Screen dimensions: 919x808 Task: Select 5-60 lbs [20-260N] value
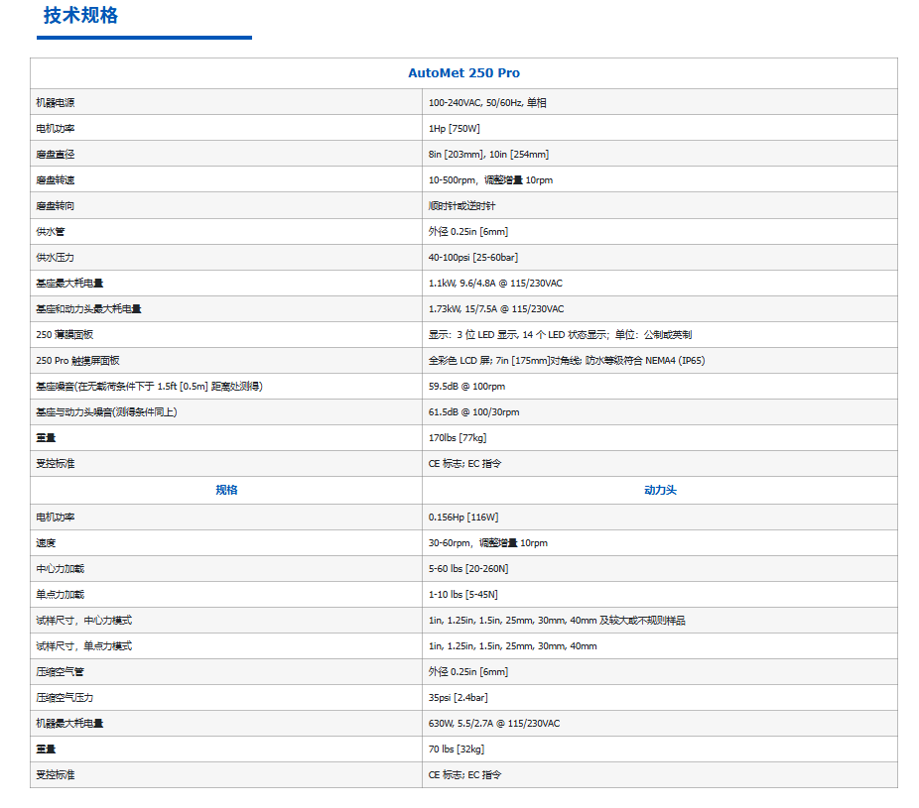click(x=468, y=568)
